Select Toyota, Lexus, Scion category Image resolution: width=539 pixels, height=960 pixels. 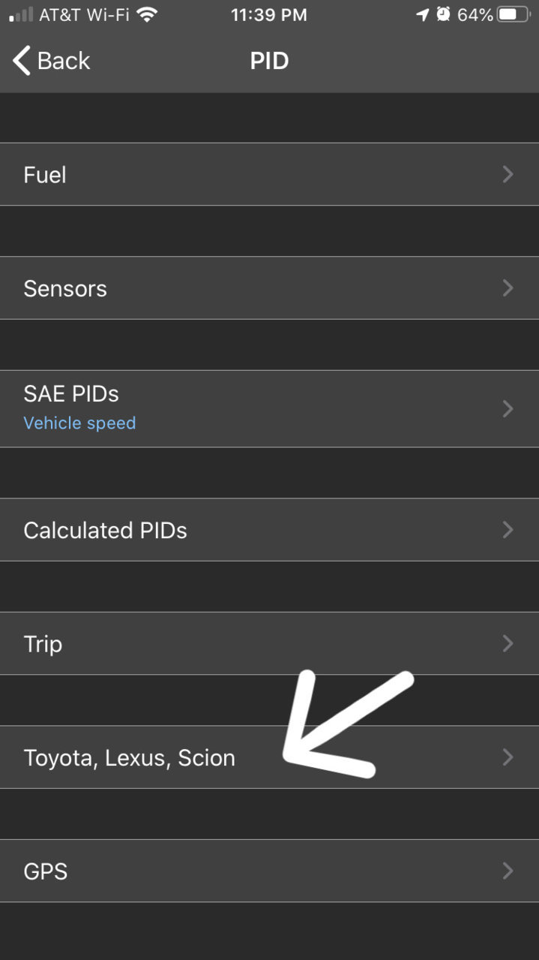(x=269, y=757)
